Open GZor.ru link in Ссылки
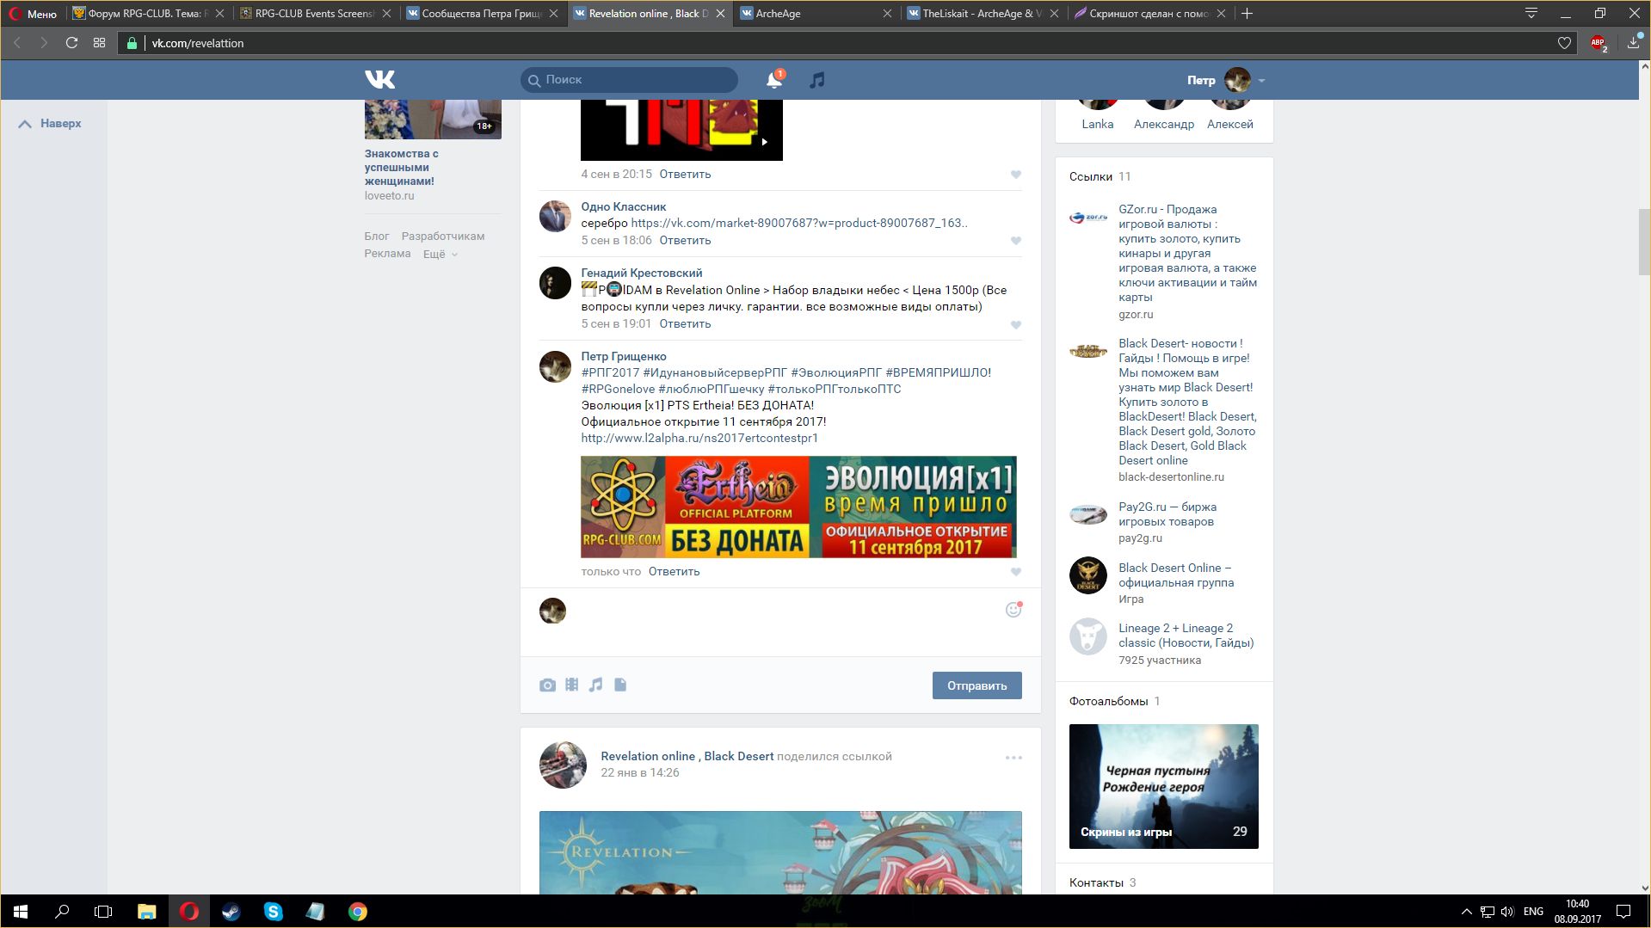This screenshot has height=928, width=1651. click(x=1187, y=253)
